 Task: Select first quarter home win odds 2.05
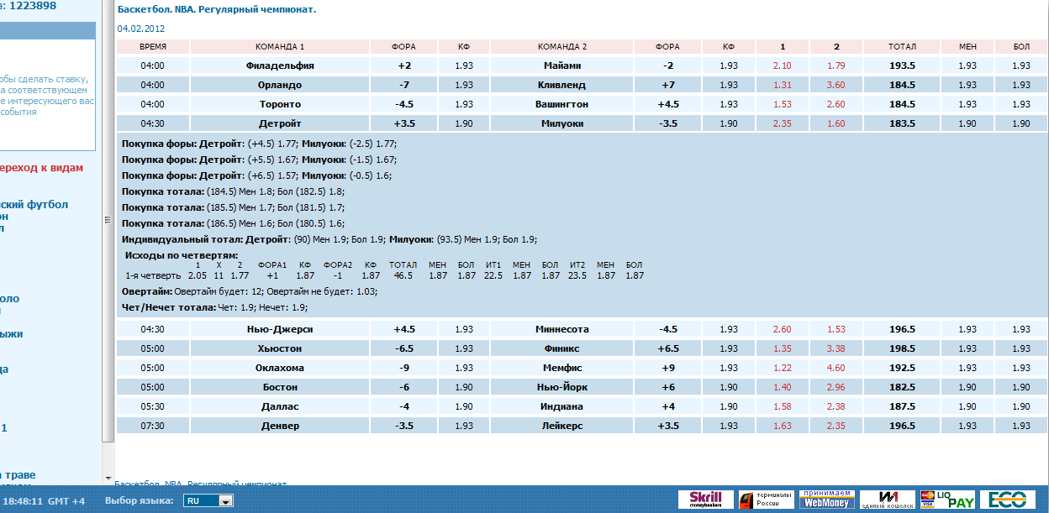click(198, 275)
